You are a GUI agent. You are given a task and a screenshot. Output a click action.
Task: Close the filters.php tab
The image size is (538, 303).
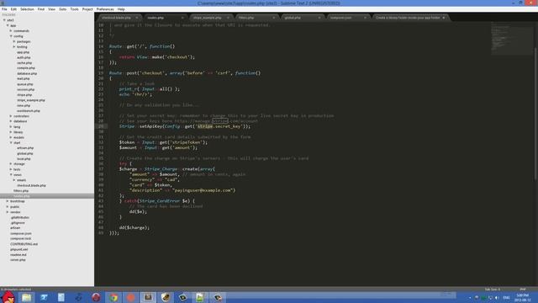273,18
